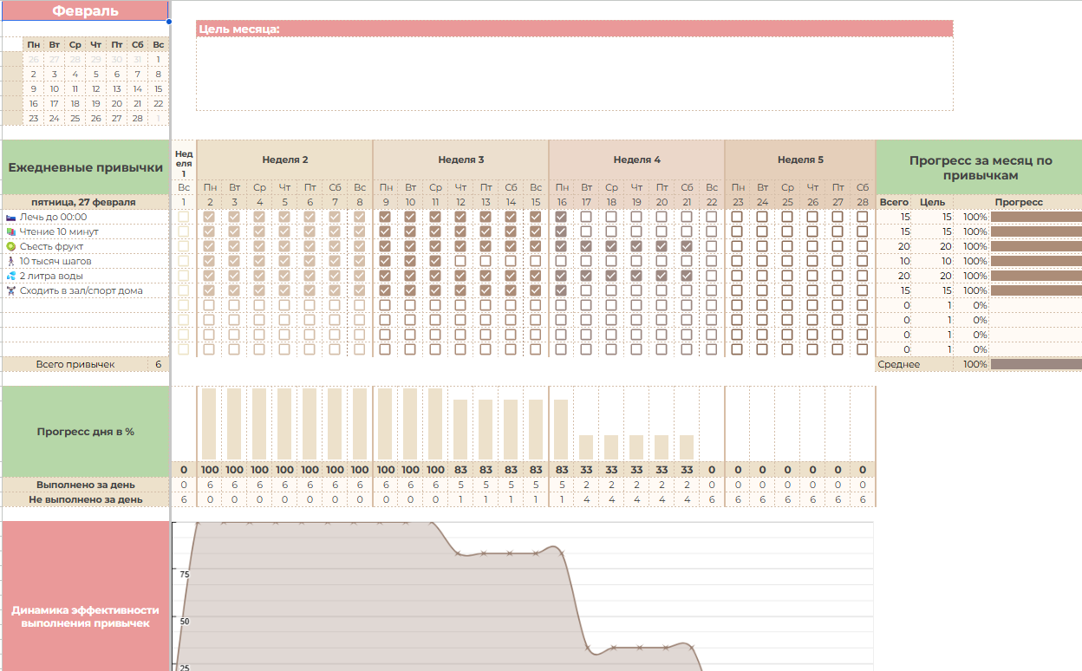Check 'Сходить в зал/спорт дома' for day 28
This screenshot has width=1082, height=671.
(x=862, y=290)
